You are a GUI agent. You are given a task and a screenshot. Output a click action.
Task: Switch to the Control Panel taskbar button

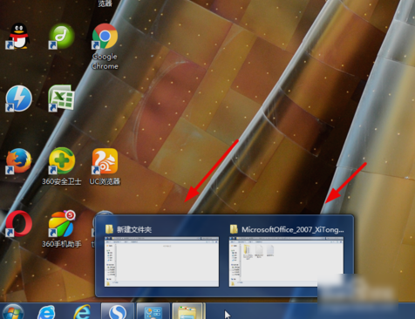153,311
